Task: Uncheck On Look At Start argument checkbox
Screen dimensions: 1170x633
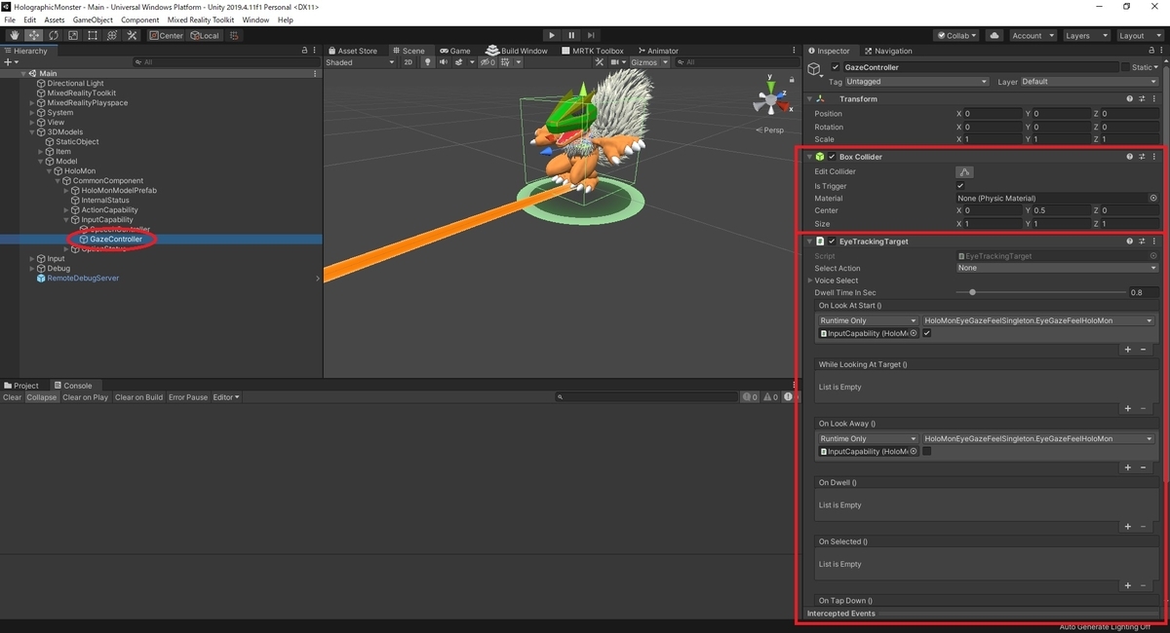Action: tap(927, 333)
